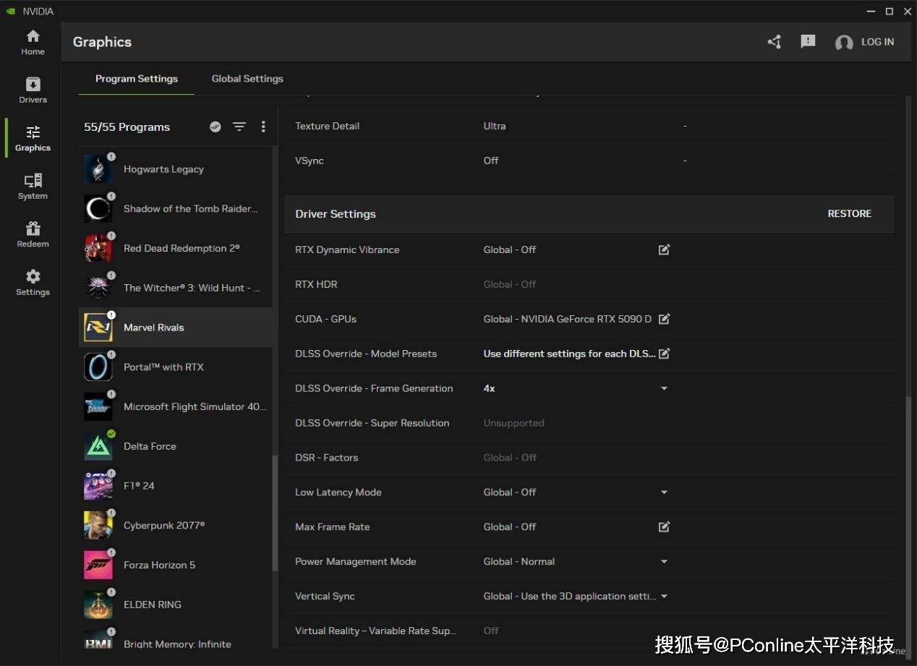Click the Hogwarts Legacy game thumbnail

tap(98, 169)
